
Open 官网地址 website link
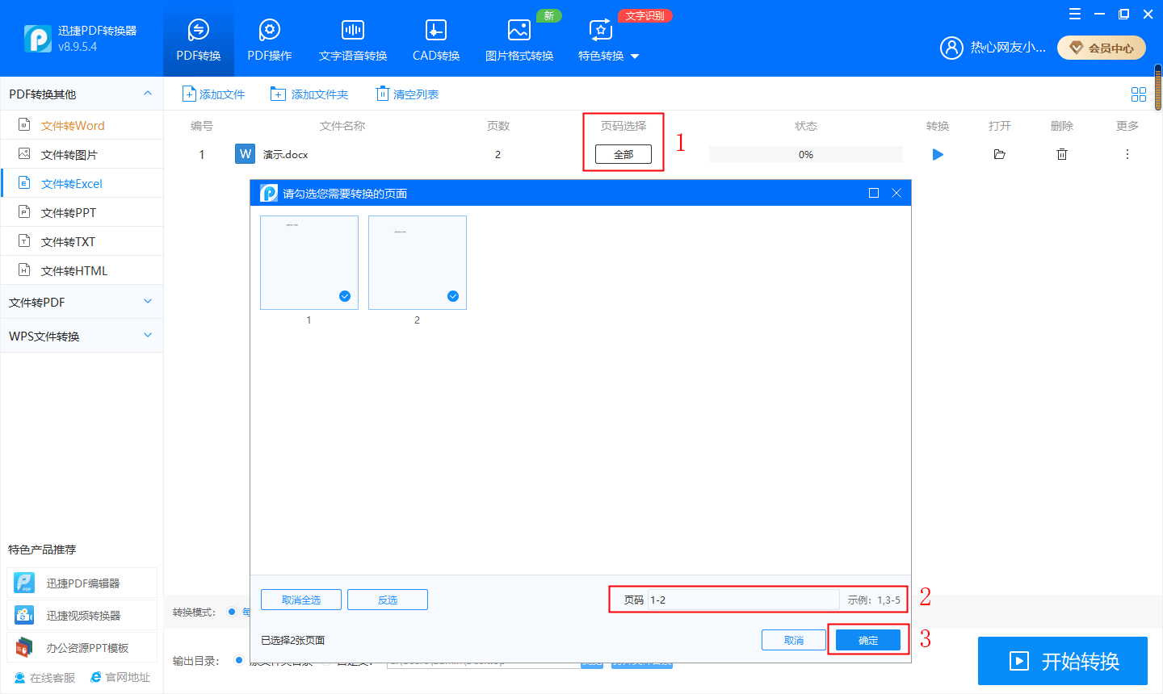pyautogui.click(x=120, y=678)
